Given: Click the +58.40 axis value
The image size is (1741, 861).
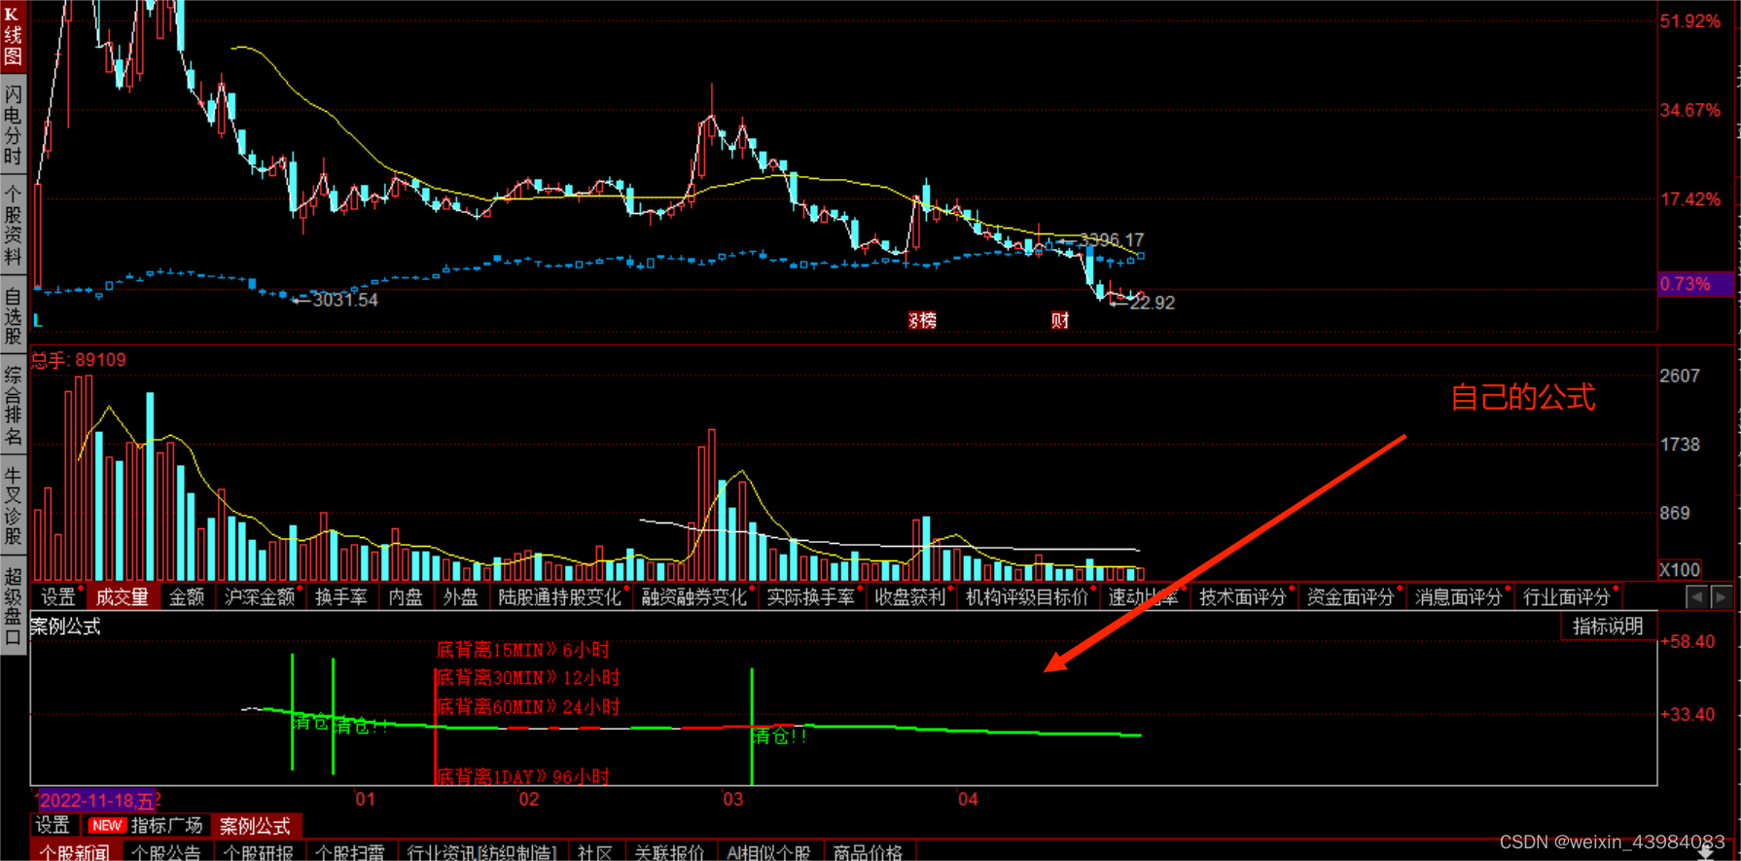Looking at the screenshot, I should click(x=1688, y=642).
